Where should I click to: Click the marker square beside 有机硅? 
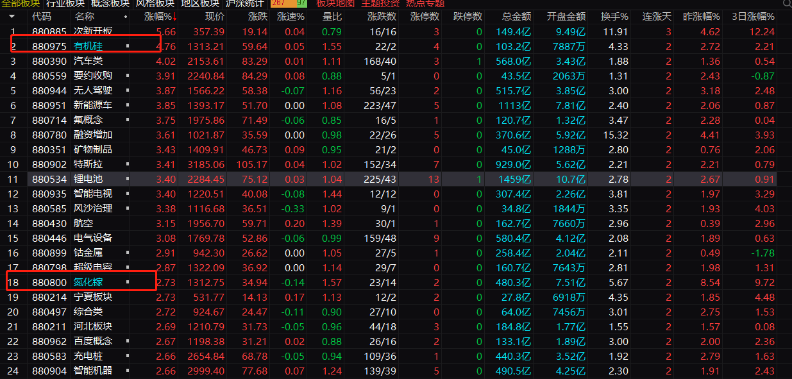tap(128, 46)
